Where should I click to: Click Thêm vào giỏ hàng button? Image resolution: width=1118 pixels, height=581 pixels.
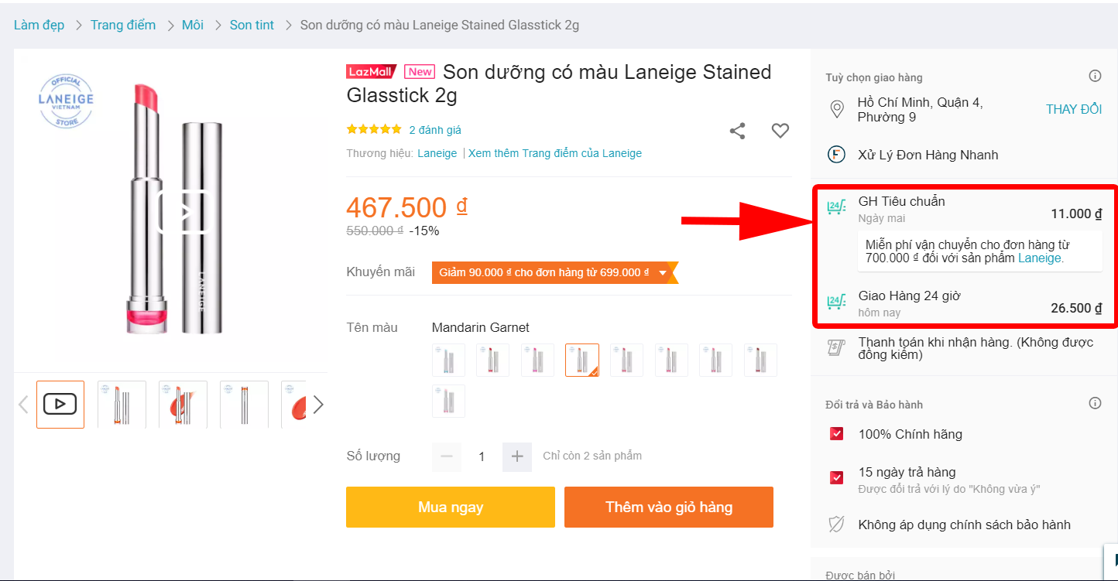668,508
